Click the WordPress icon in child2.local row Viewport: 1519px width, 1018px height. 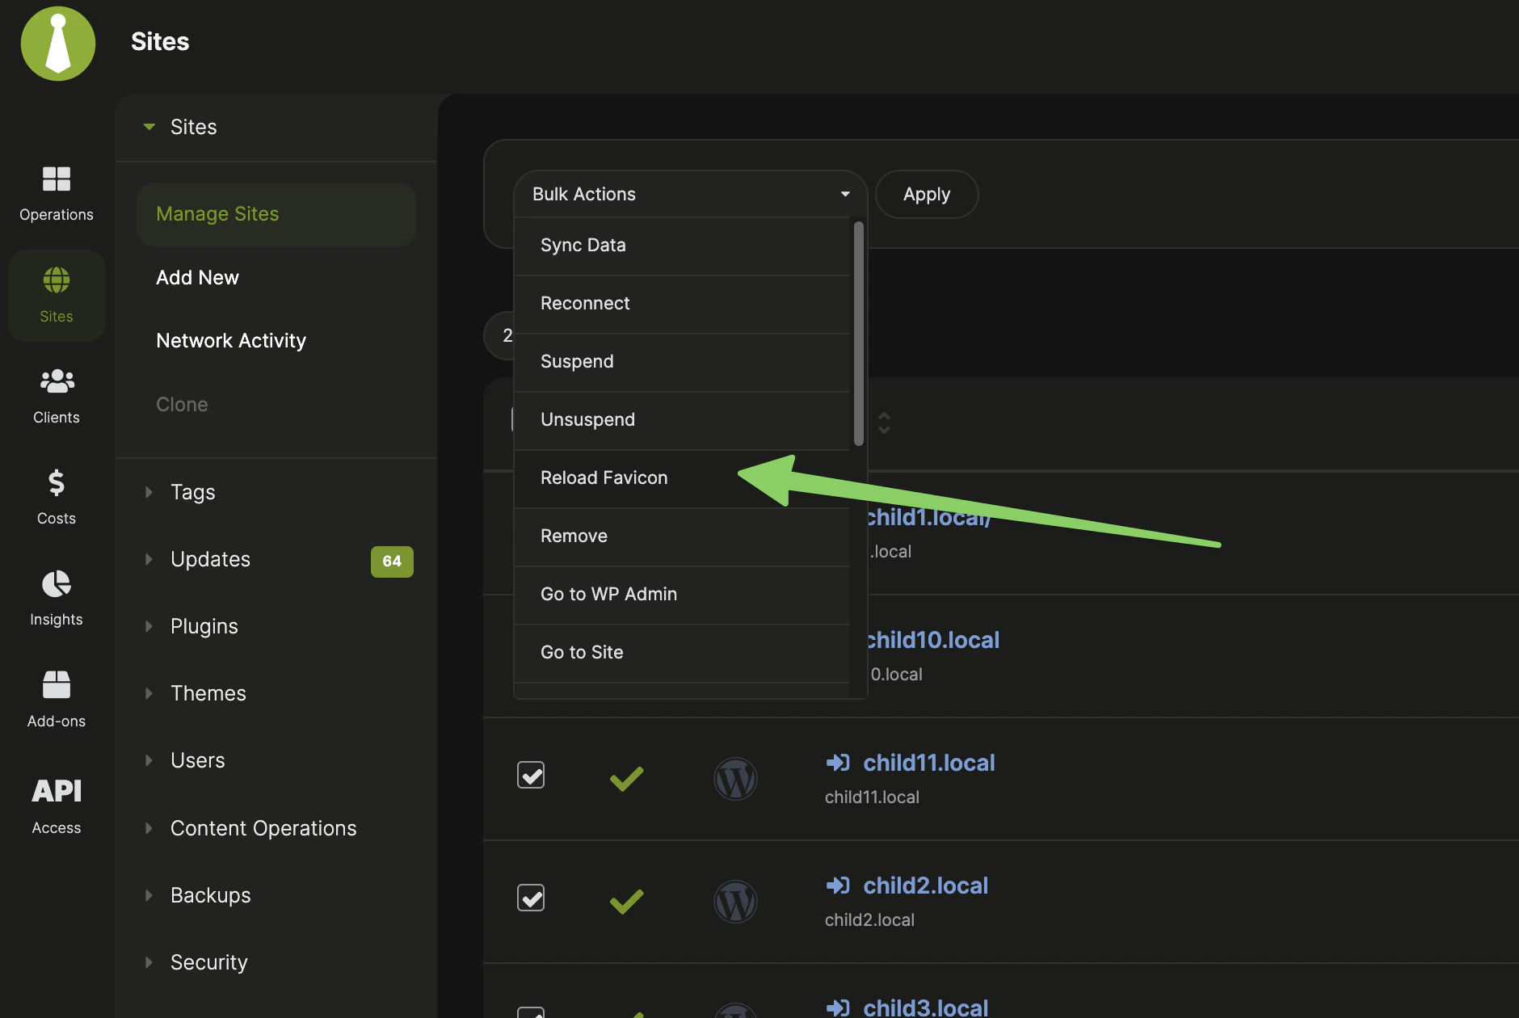click(x=735, y=902)
